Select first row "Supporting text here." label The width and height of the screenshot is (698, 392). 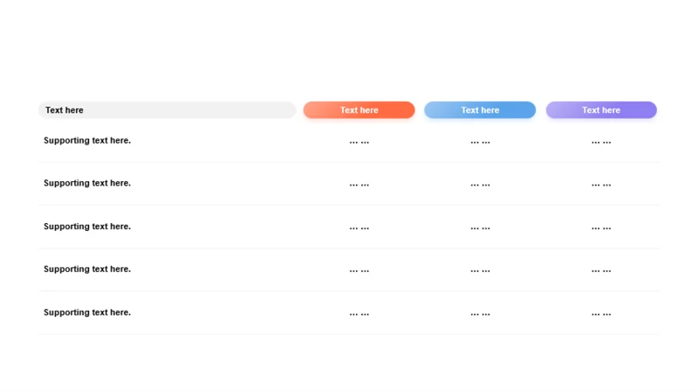pos(87,140)
